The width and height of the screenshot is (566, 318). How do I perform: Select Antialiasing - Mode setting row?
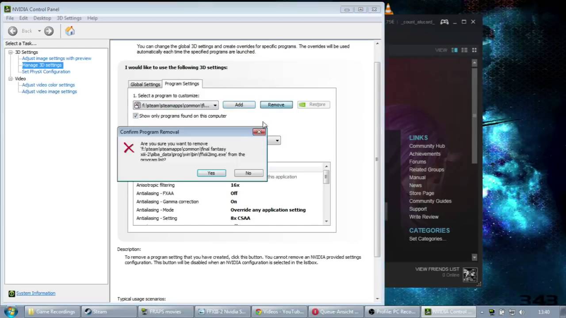pyautogui.click(x=229, y=210)
